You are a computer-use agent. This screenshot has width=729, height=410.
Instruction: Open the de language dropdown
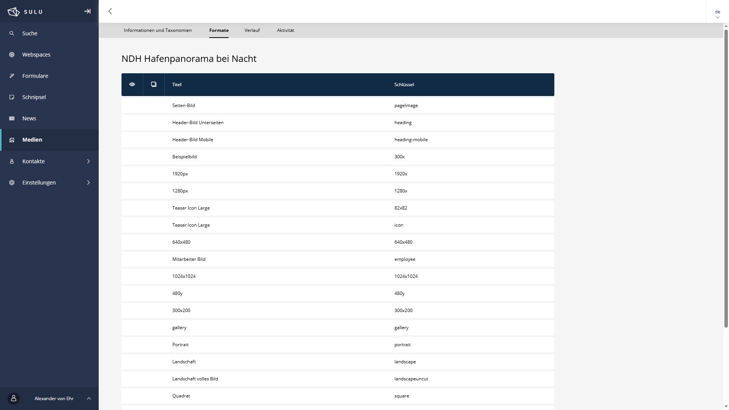[717, 14]
